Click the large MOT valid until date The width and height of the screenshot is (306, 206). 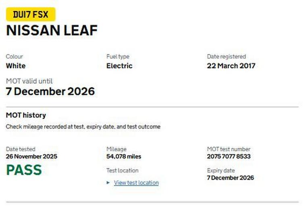(50, 91)
